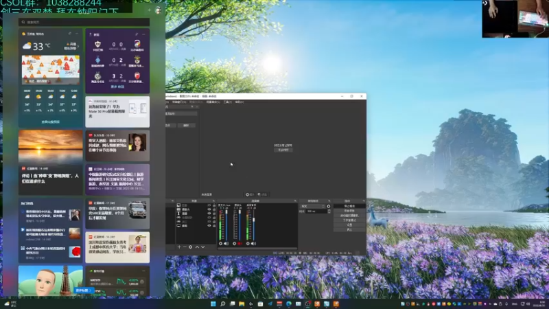This screenshot has height=309, width=549.
Task: Click exit button in controls dock
Action: click(349, 230)
